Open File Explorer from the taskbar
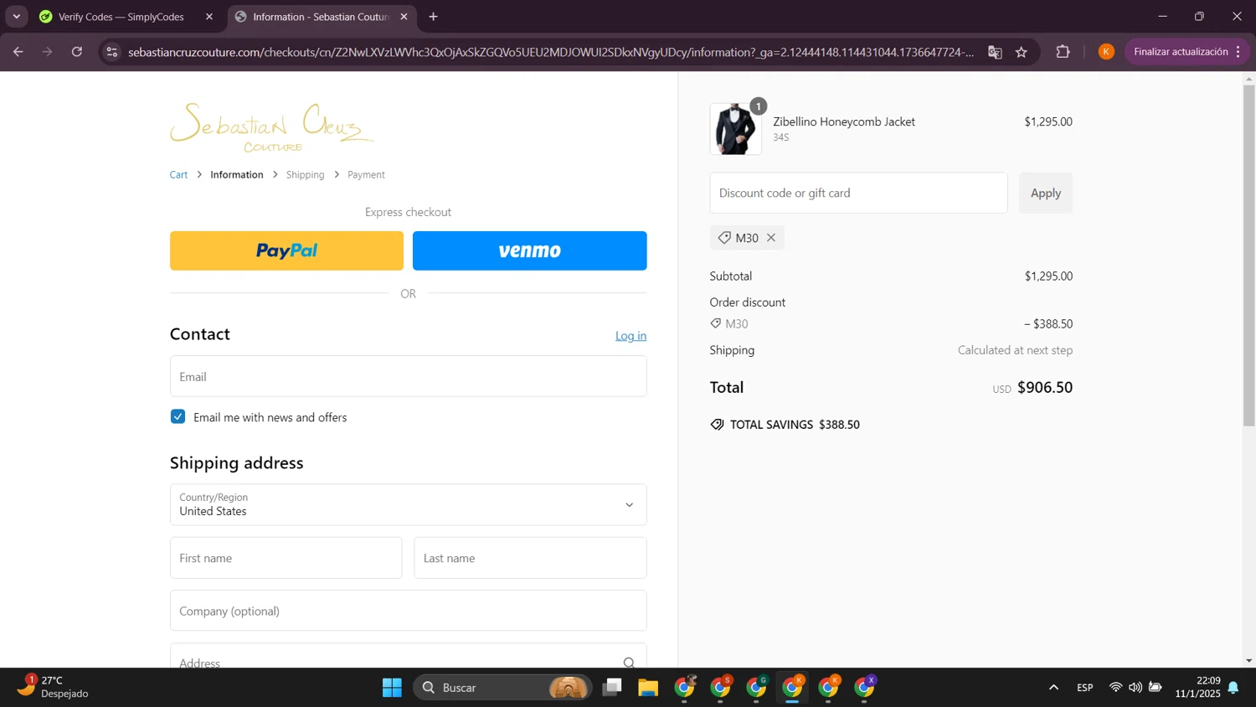 pyautogui.click(x=648, y=688)
